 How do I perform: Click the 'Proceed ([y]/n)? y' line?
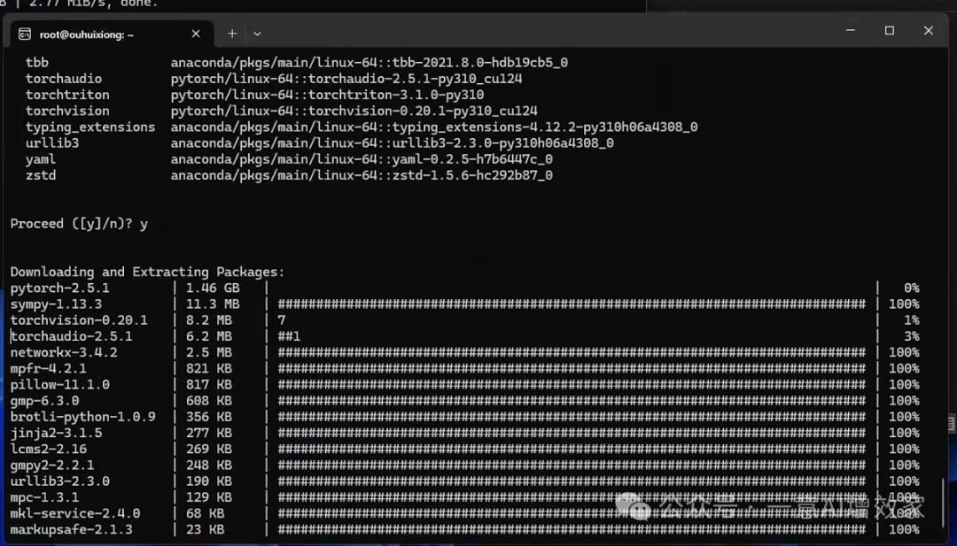[79, 224]
